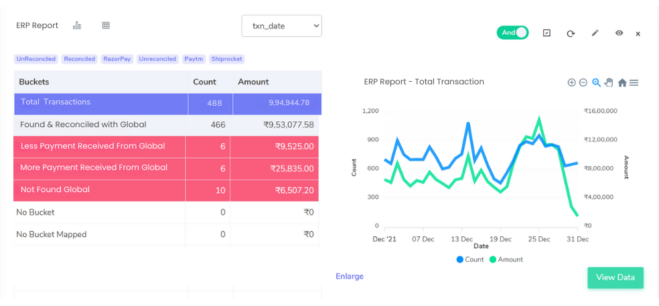Click the chart zoom in plus icon
659x306 pixels.
pyautogui.click(x=571, y=82)
